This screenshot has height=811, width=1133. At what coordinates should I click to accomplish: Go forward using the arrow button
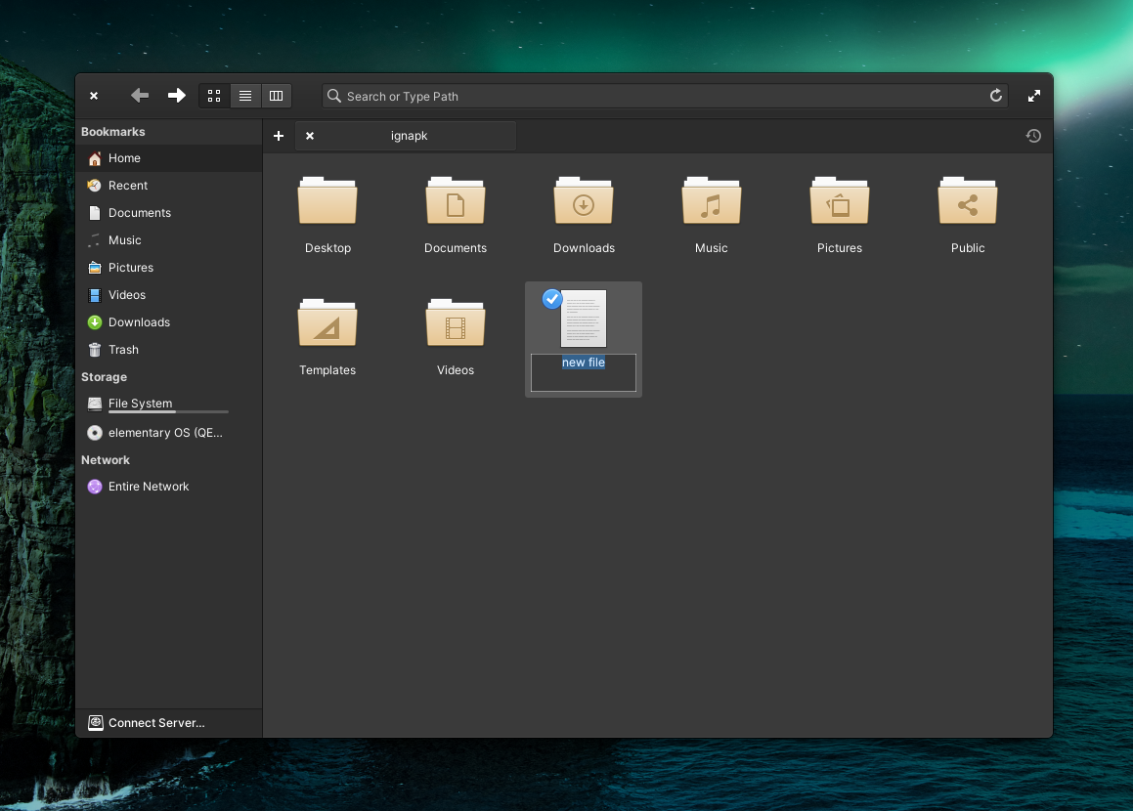176,96
